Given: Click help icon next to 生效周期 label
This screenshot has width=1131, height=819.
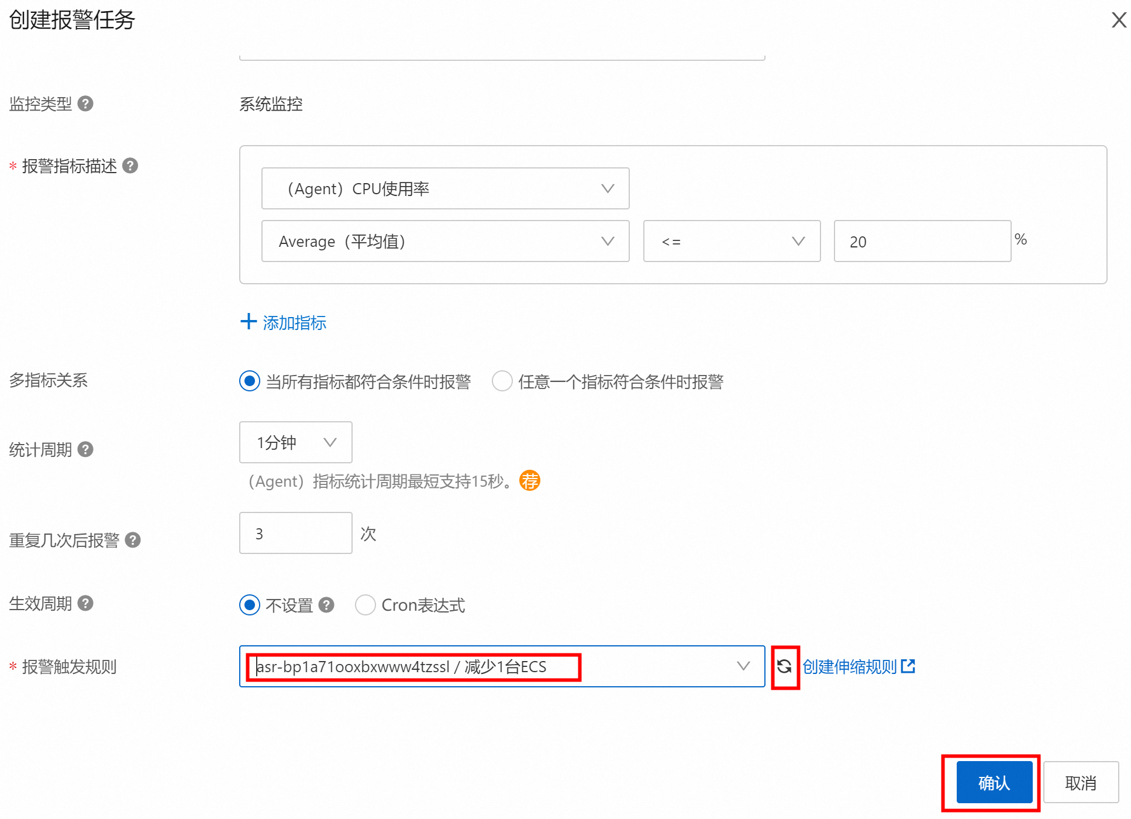Looking at the screenshot, I should pyautogui.click(x=85, y=603).
